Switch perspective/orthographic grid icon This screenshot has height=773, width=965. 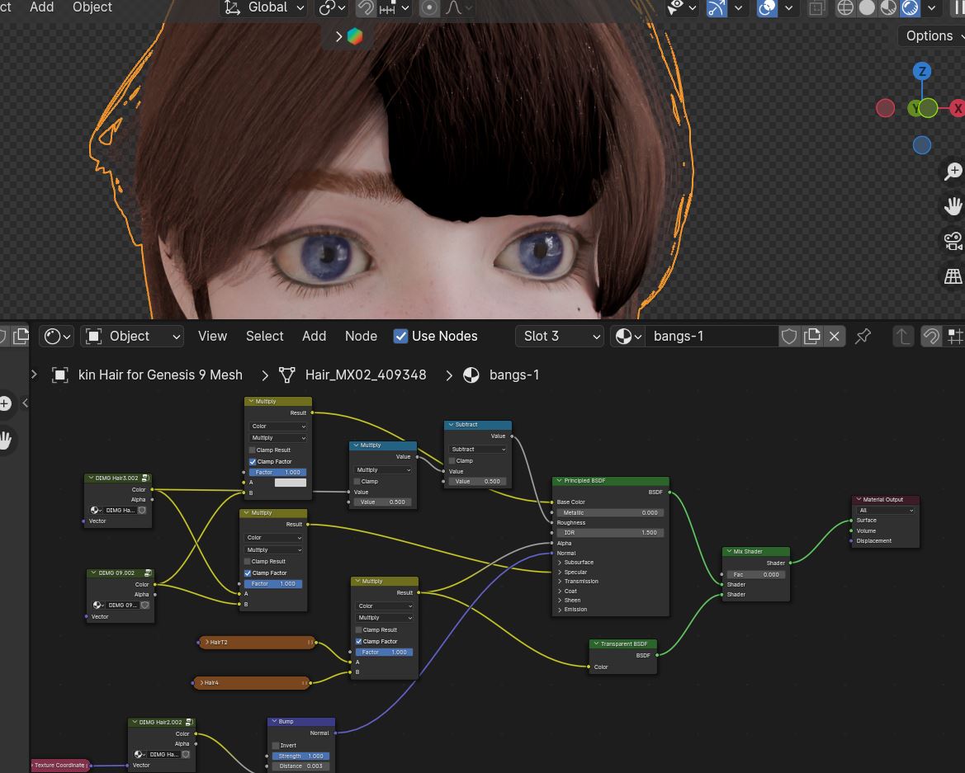953,276
